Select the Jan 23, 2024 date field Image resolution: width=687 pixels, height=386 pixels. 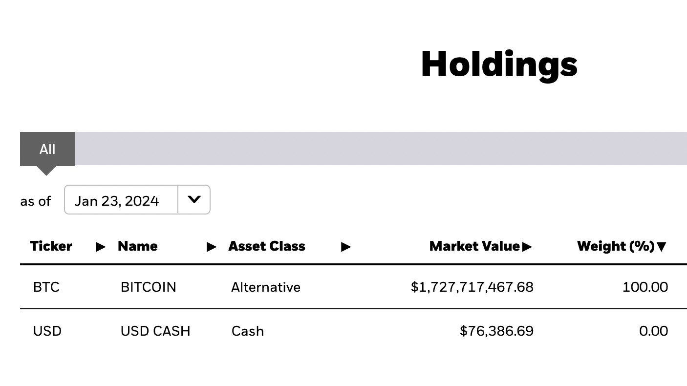tap(121, 199)
